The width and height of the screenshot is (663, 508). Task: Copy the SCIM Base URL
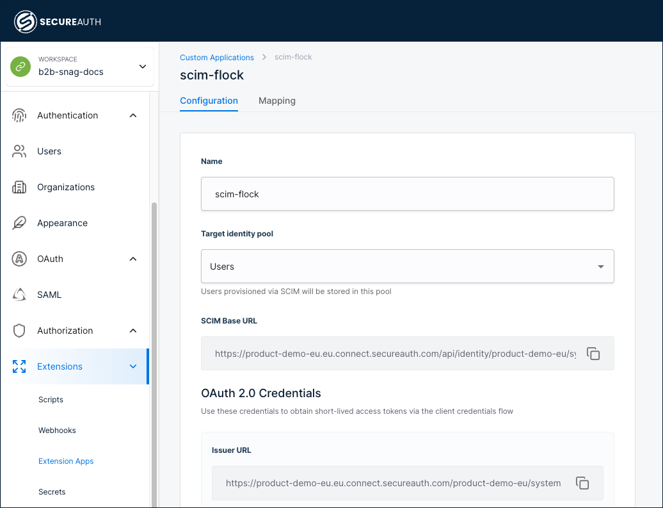(593, 354)
